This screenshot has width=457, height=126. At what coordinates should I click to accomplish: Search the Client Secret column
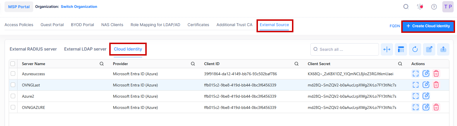(x=400, y=64)
